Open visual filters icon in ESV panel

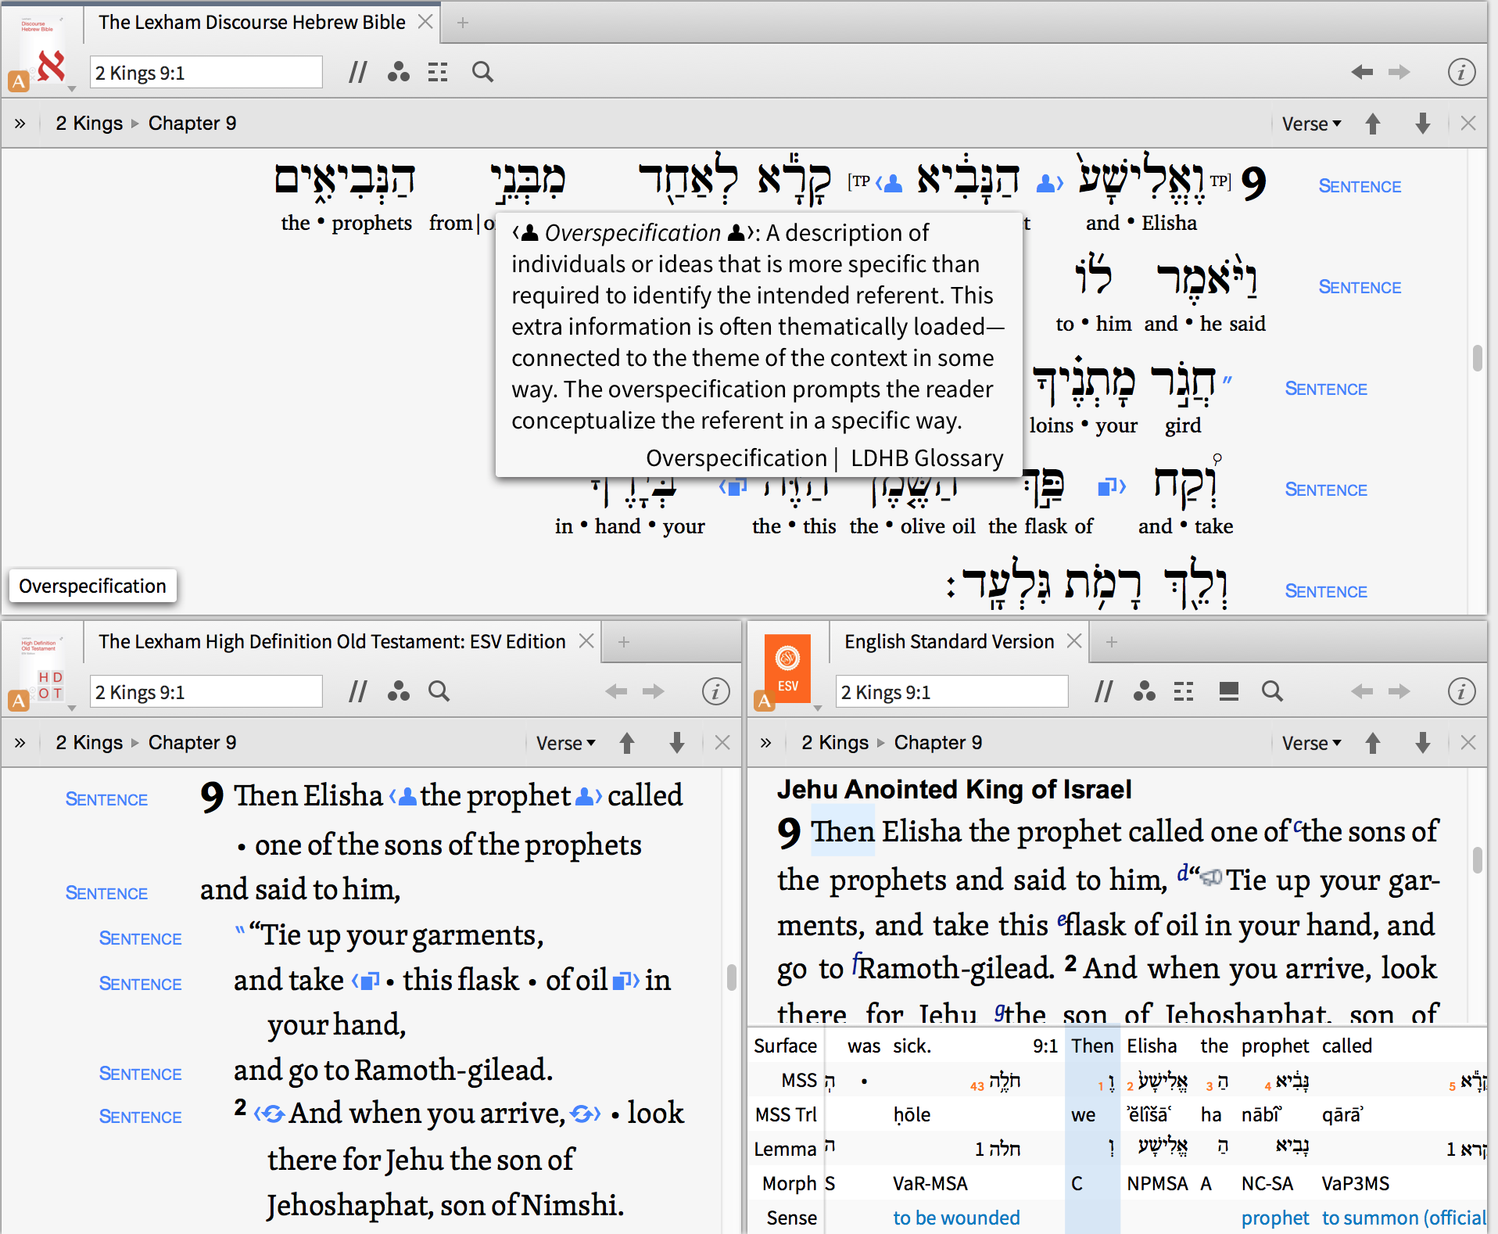[1144, 691]
